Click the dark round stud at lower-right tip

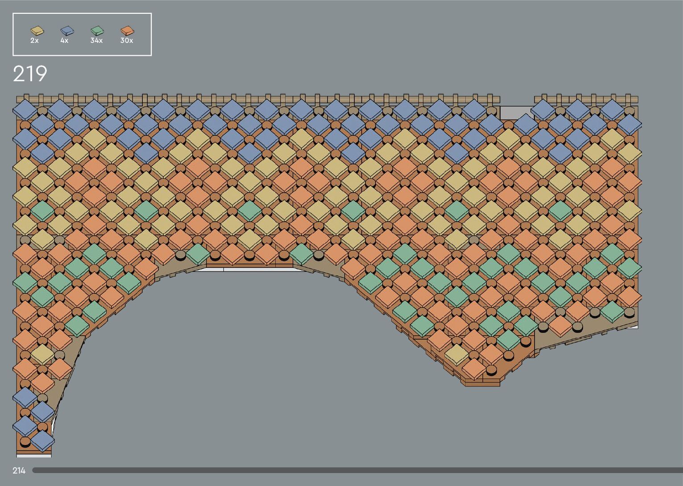point(491,369)
